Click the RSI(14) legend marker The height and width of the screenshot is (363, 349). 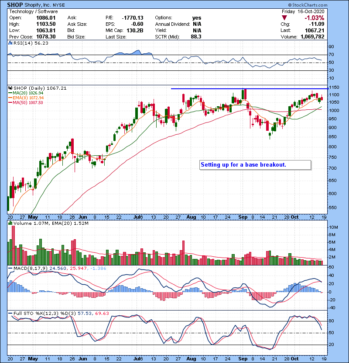point(10,43)
